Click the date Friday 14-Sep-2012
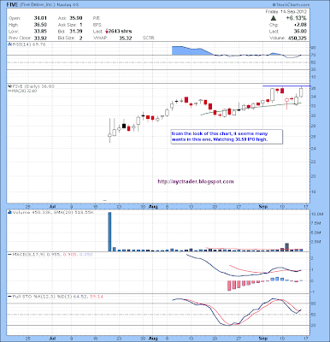 (x=286, y=12)
